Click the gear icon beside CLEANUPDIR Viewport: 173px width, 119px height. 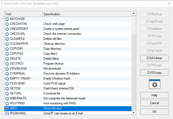click(x=7, y=44)
